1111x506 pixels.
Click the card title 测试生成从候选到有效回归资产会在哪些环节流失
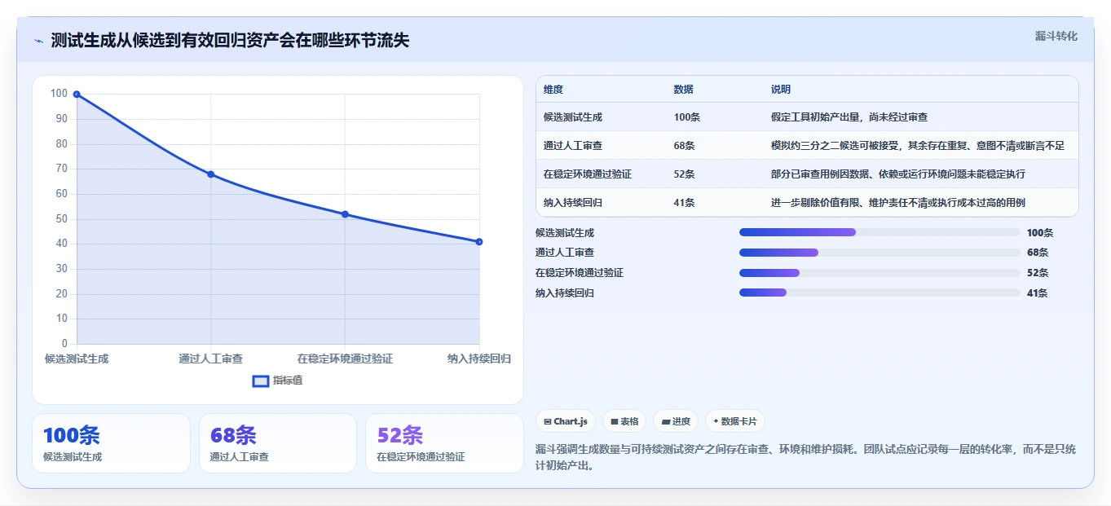230,41
